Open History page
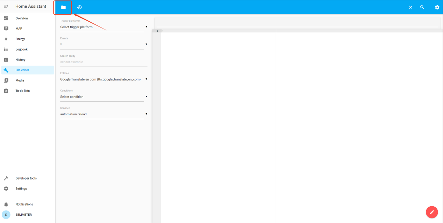 pos(20,60)
